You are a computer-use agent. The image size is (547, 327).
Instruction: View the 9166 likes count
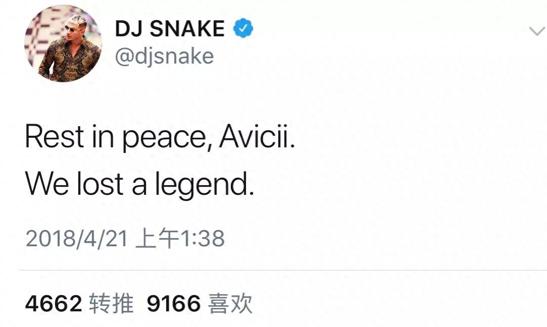click(x=174, y=303)
